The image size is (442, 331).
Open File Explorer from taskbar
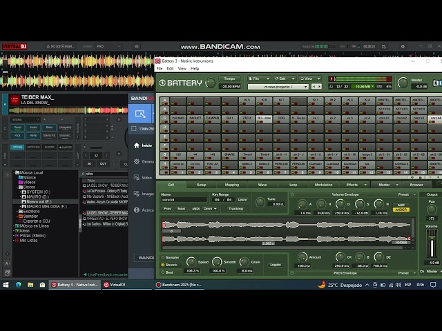click(x=30, y=285)
